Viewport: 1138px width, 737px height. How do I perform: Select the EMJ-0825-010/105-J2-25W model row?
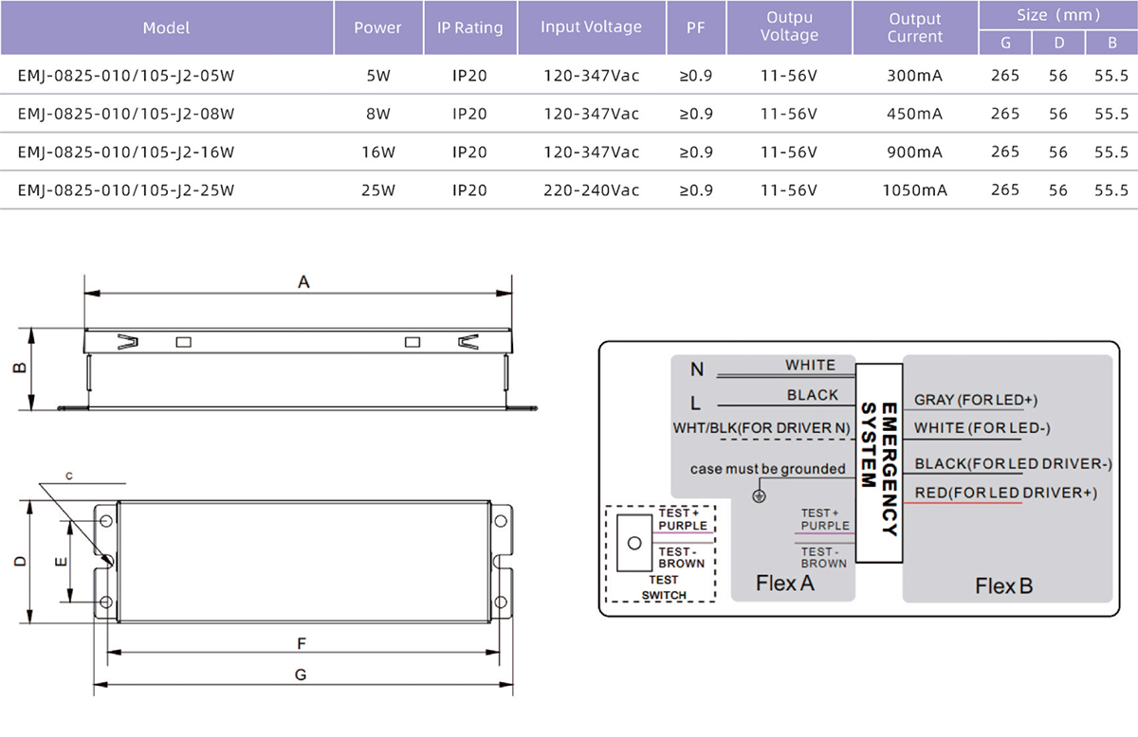click(125, 190)
